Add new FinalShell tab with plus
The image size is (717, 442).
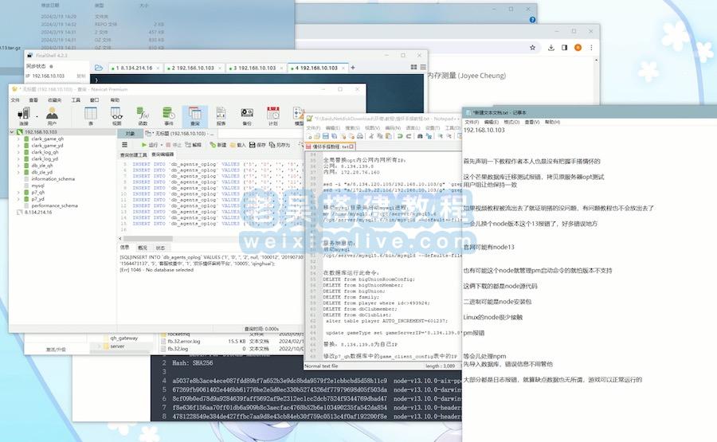pos(353,68)
